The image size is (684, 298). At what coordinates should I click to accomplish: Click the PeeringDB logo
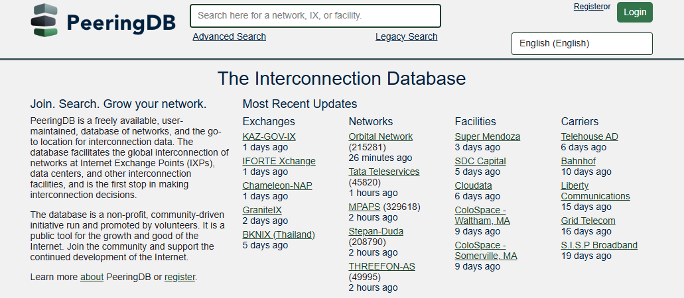103,21
